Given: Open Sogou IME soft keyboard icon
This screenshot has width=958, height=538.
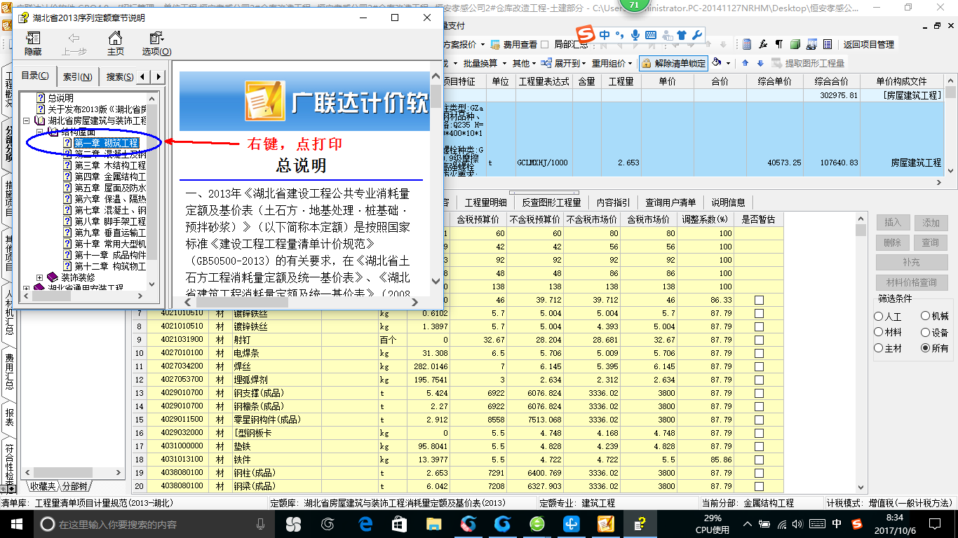Looking at the screenshot, I should tap(650, 34).
